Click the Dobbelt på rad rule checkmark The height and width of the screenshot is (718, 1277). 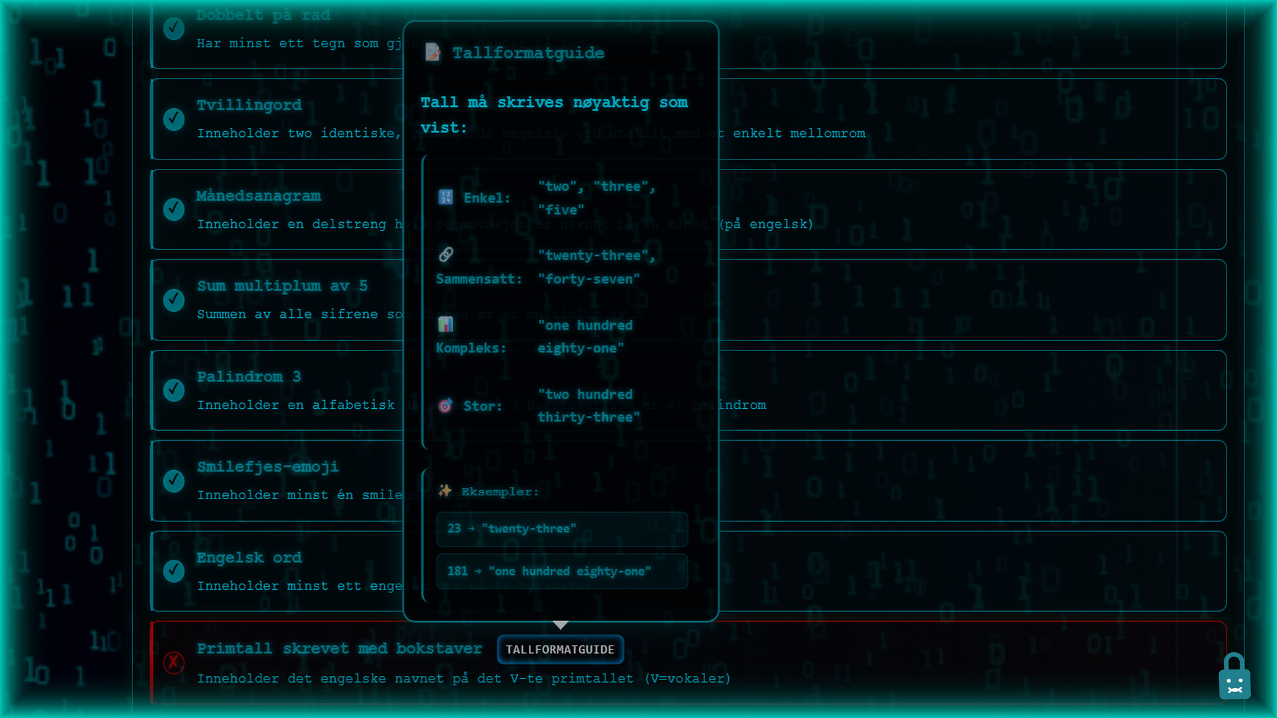click(x=174, y=28)
